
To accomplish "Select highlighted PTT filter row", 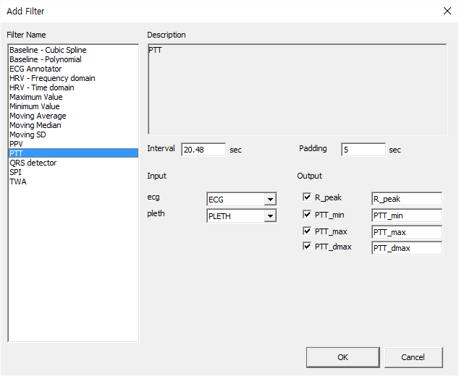I will 73,153.
